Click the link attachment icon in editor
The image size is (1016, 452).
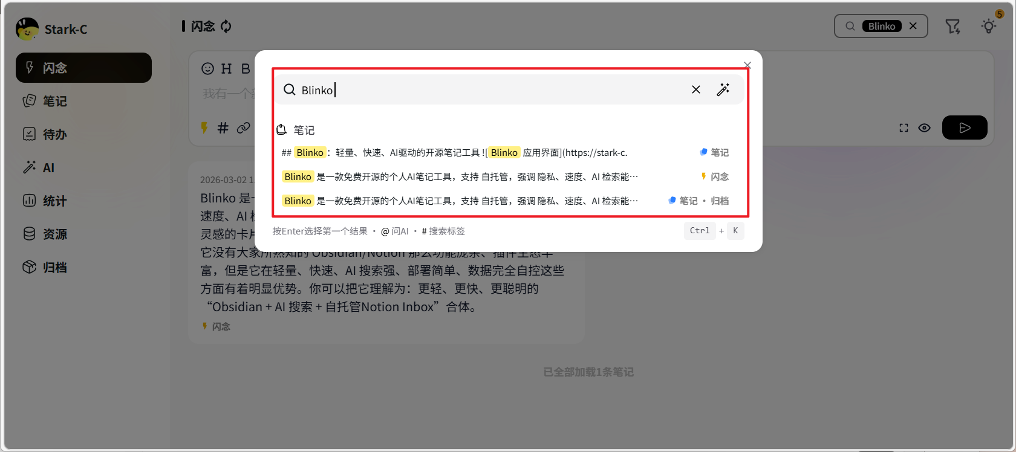point(243,128)
